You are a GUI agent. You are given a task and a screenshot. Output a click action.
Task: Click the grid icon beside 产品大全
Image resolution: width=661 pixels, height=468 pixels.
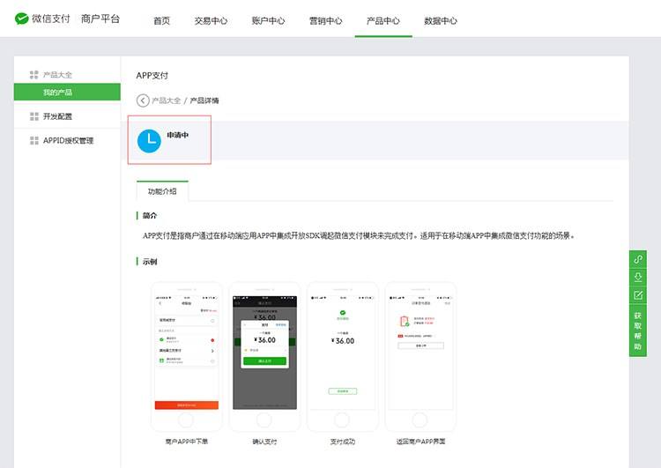pos(33,75)
